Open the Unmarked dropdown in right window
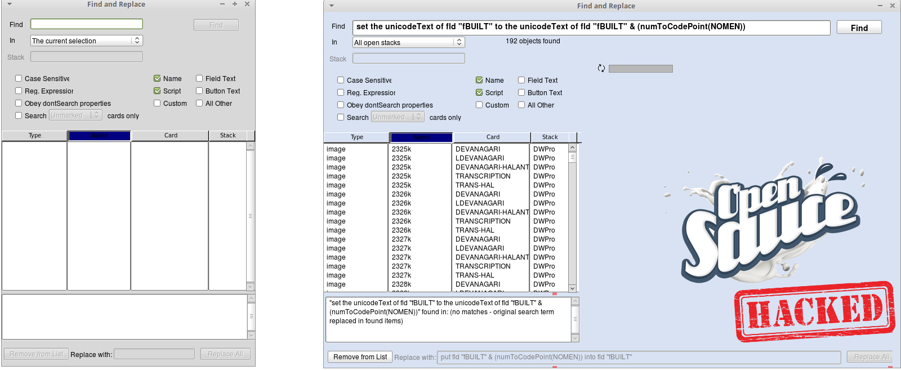The width and height of the screenshot is (901, 370). click(398, 117)
